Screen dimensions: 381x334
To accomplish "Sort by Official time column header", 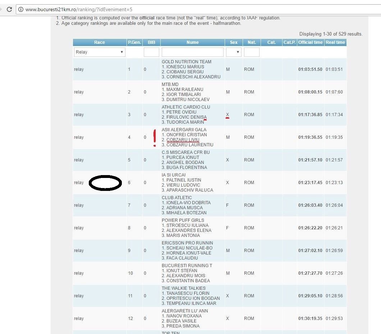I will coord(310,42).
